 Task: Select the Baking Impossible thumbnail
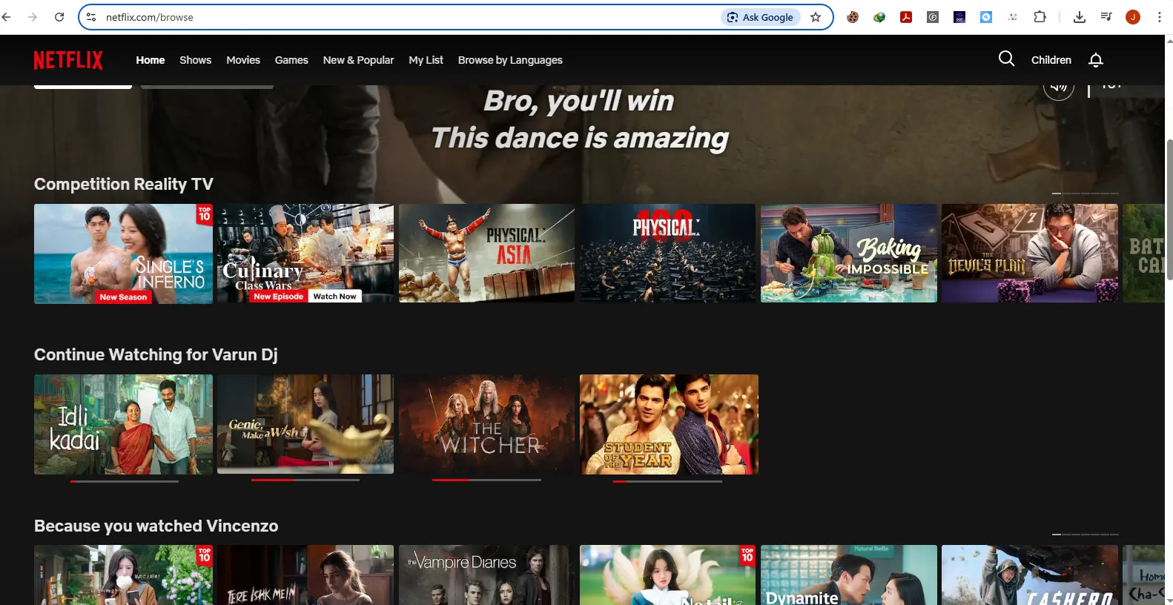pos(849,254)
